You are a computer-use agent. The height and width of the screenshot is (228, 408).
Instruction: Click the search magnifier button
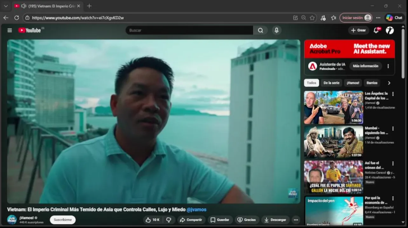261,30
